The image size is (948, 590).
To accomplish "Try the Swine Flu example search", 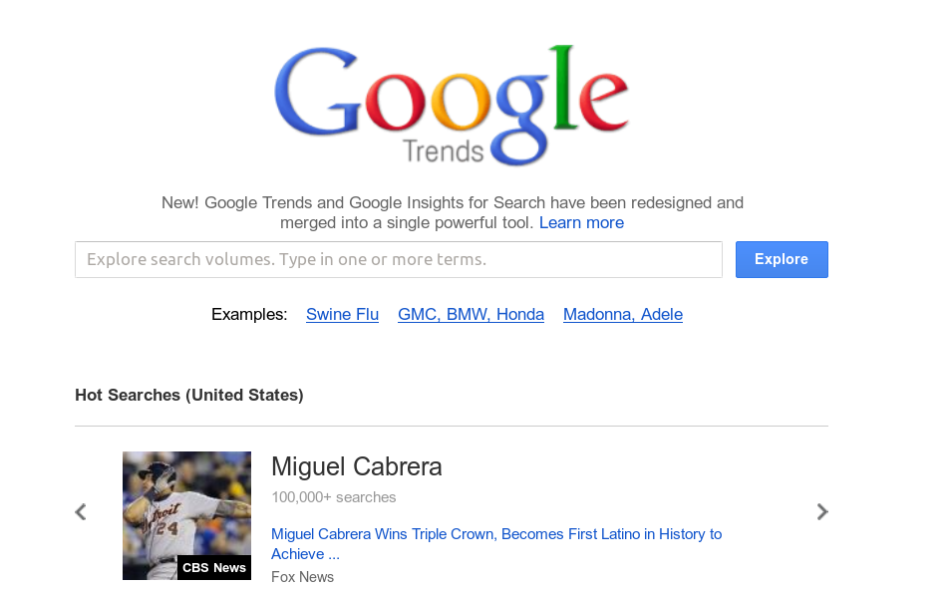I will pyautogui.click(x=342, y=314).
